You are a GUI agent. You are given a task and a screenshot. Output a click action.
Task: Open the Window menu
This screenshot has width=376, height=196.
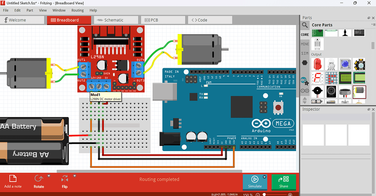point(59,10)
